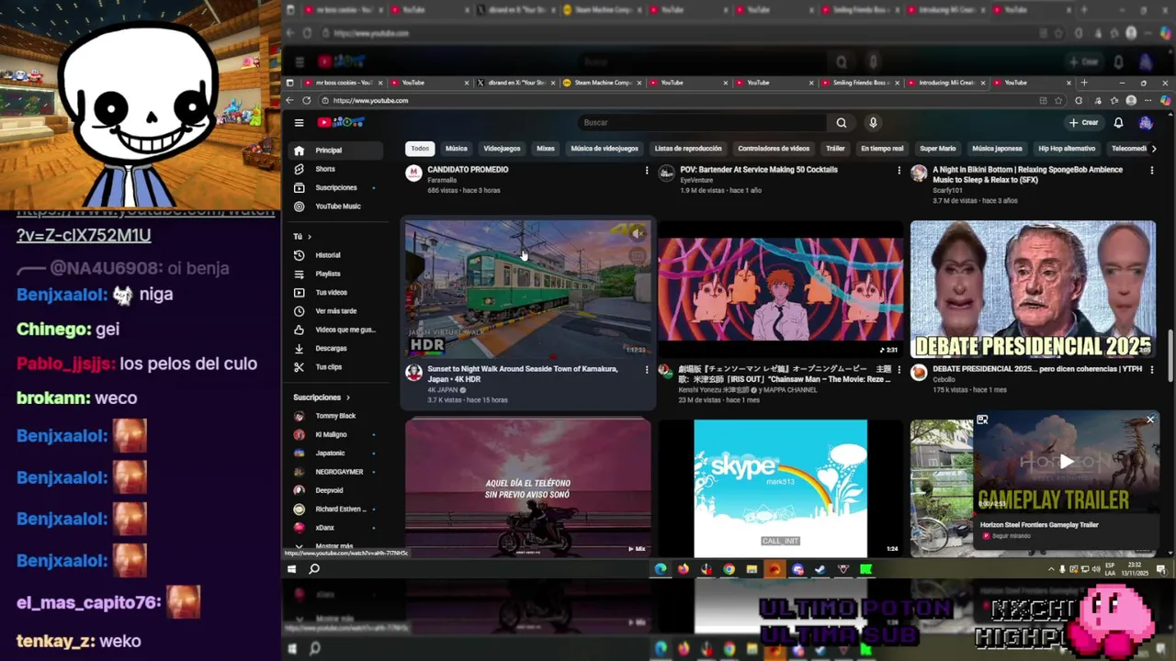Expand the Tú section

pyautogui.click(x=302, y=236)
